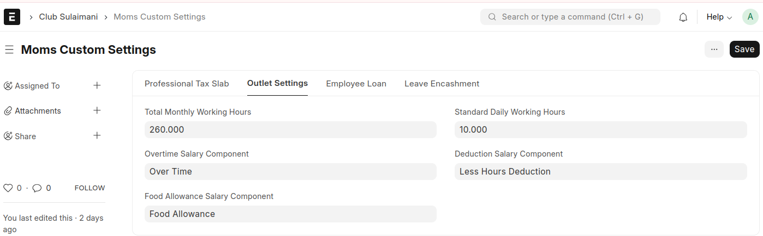Viewport: 763px width, 236px height.
Task: Click the ERPNext home logo icon
Action: pos(12,17)
